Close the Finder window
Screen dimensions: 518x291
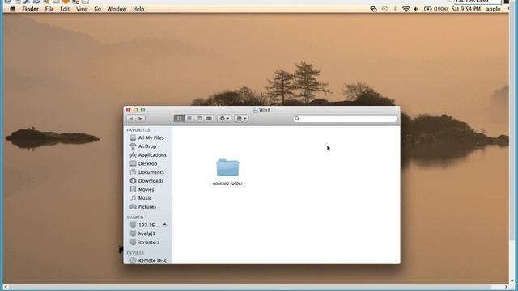point(129,110)
